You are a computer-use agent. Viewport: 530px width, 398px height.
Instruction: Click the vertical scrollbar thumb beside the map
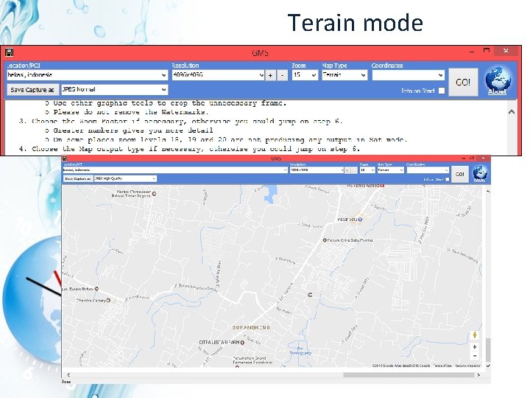[x=488, y=350]
